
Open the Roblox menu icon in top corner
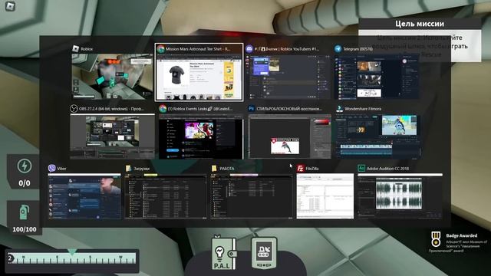pyautogui.click(x=10, y=6)
